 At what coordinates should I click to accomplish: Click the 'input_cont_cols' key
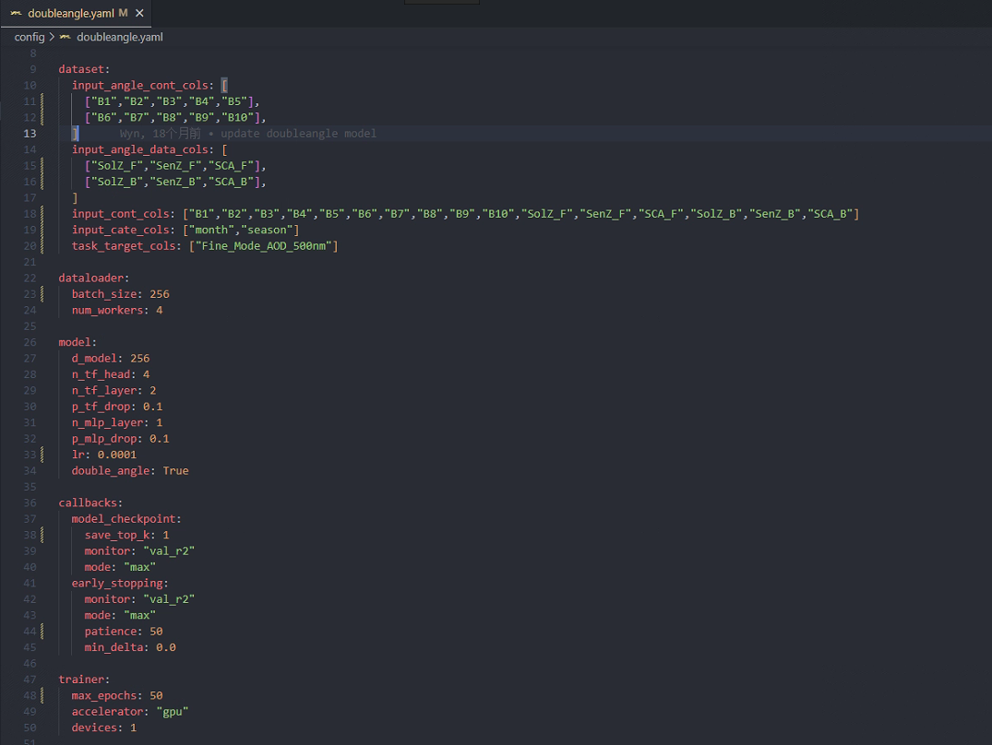click(x=120, y=214)
